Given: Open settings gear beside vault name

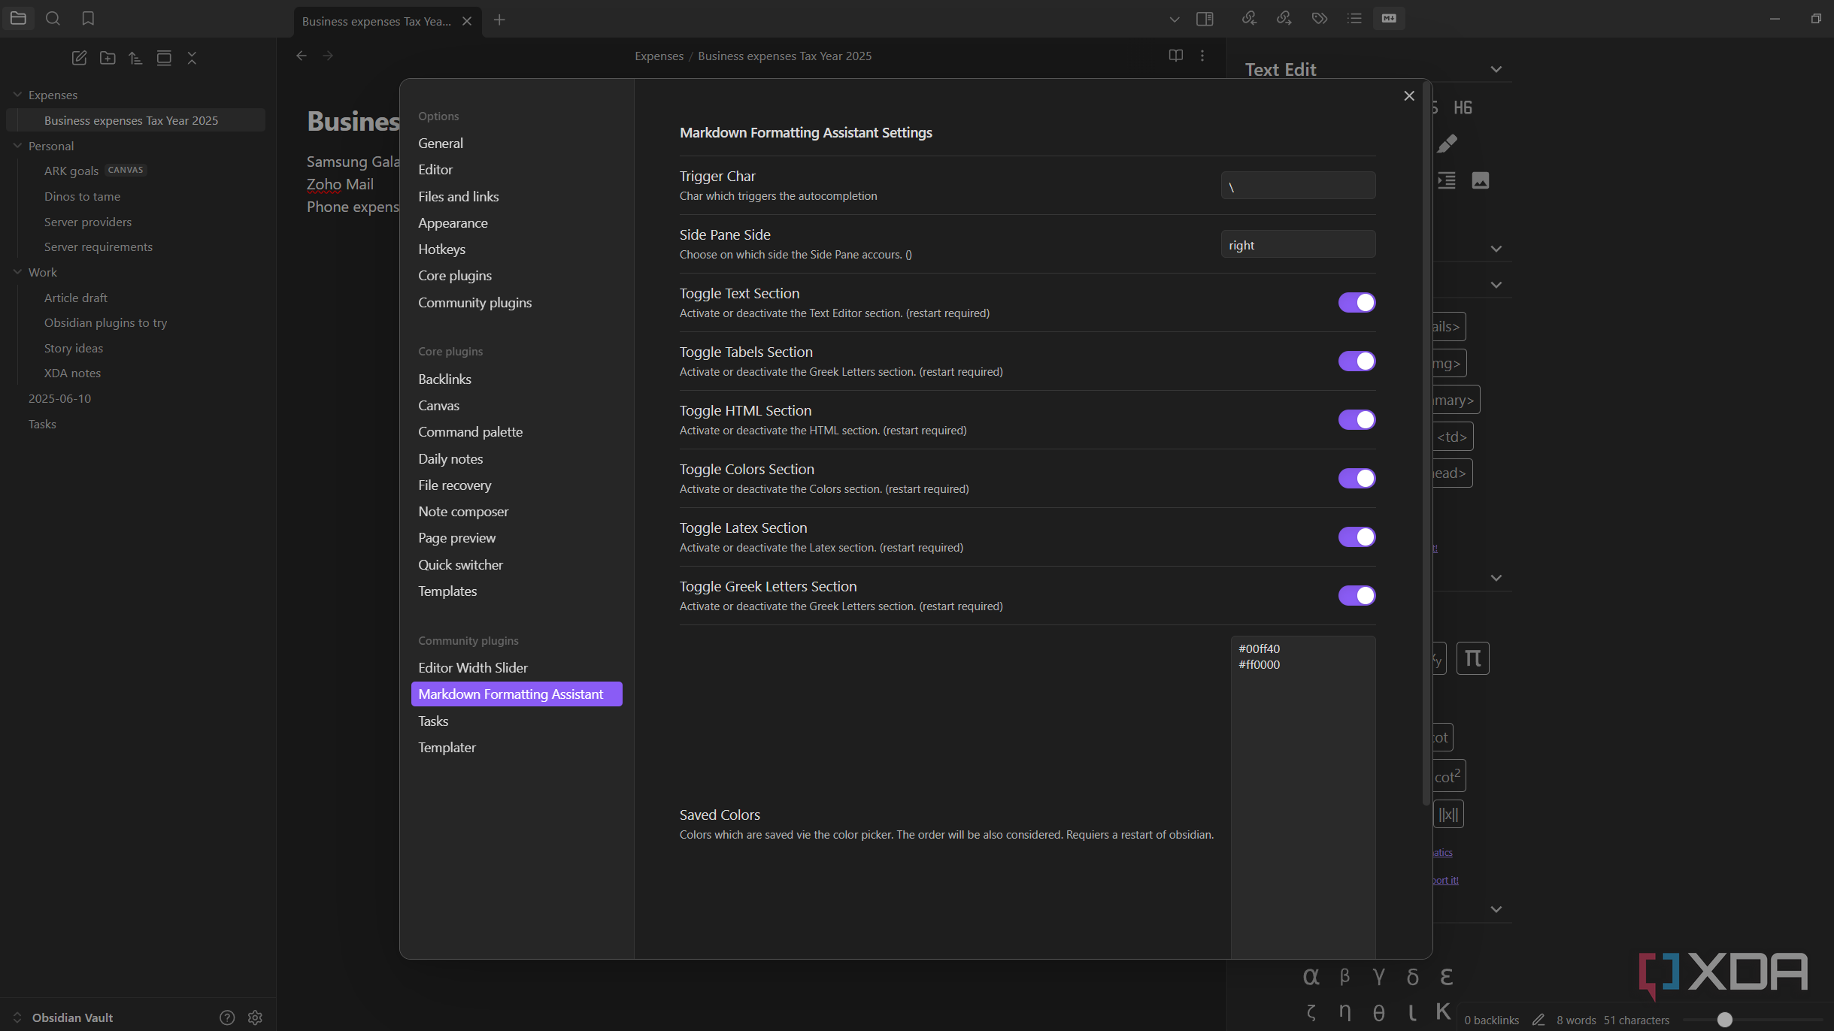Looking at the screenshot, I should point(256,1017).
